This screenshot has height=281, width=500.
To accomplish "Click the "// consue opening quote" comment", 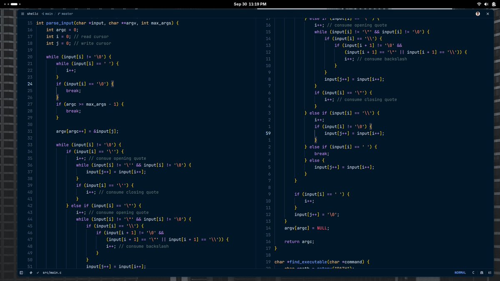I will coord(117,158).
